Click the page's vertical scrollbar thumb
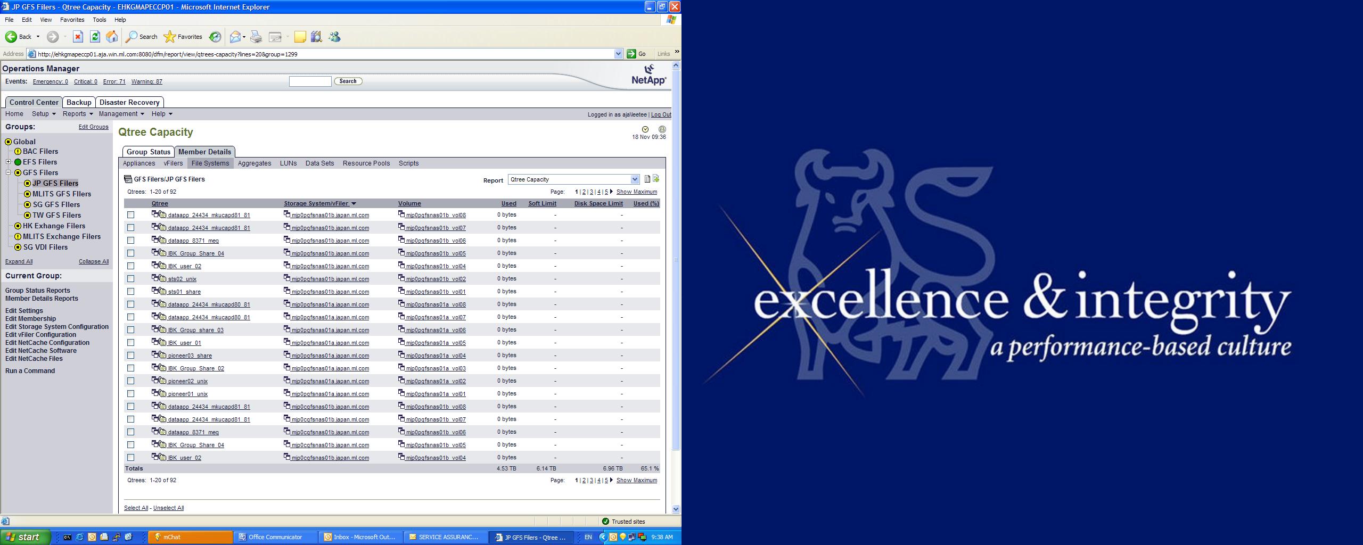 click(676, 260)
